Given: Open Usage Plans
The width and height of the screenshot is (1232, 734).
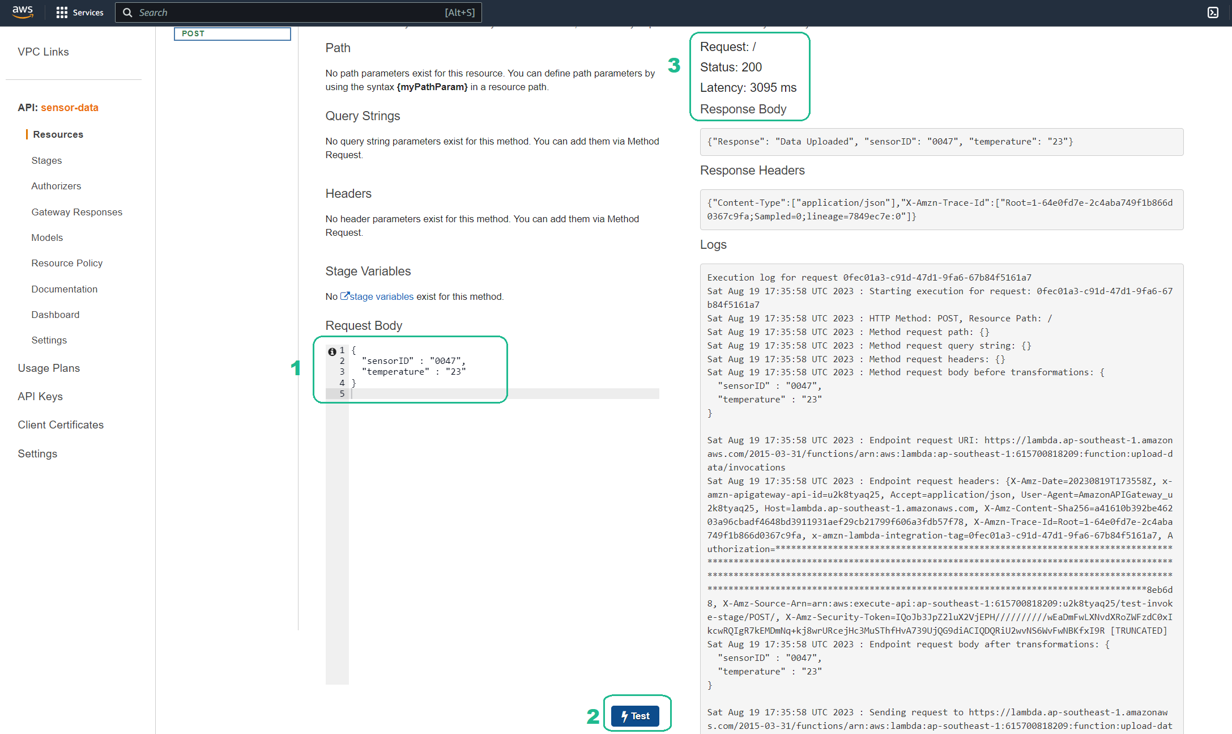Looking at the screenshot, I should pyautogui.click(x=49, y=368).
